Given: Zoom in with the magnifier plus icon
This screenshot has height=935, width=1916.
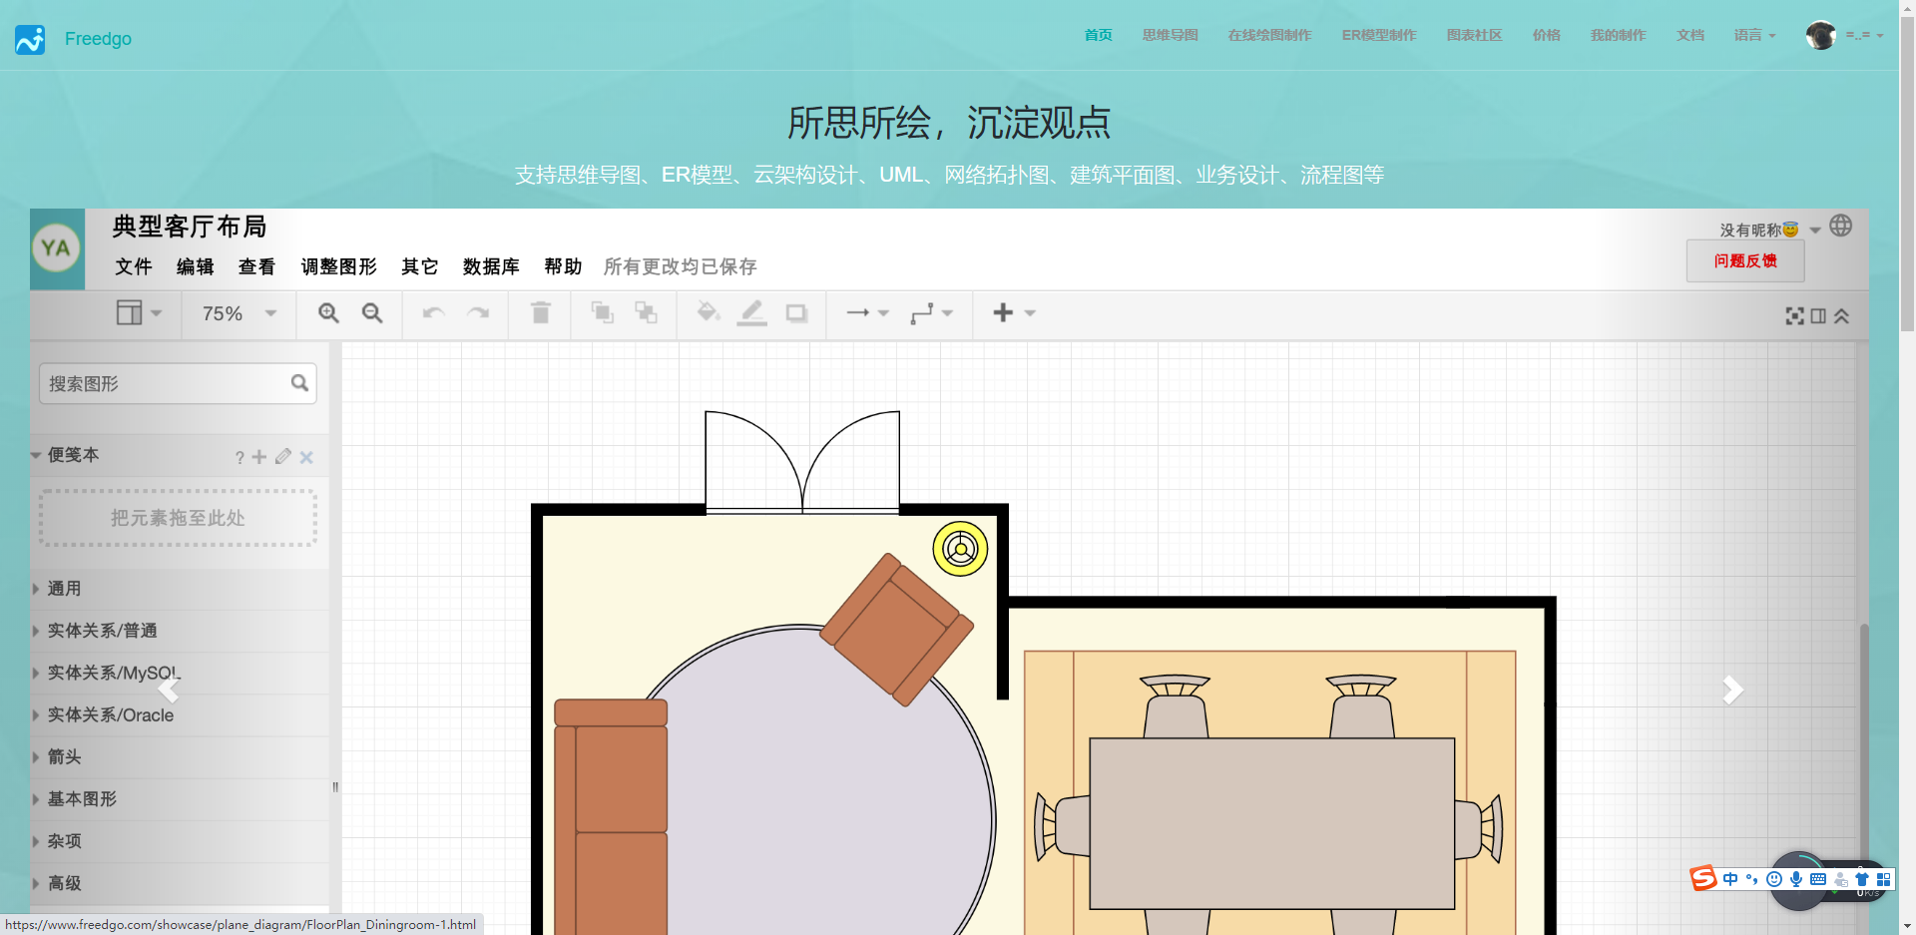Looking at the screenshot, I should (328, 313).
